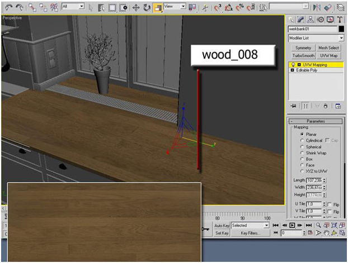348x263 pixels.
Task: Select the Planar mapping radio button
Action: tap(302, 134)
